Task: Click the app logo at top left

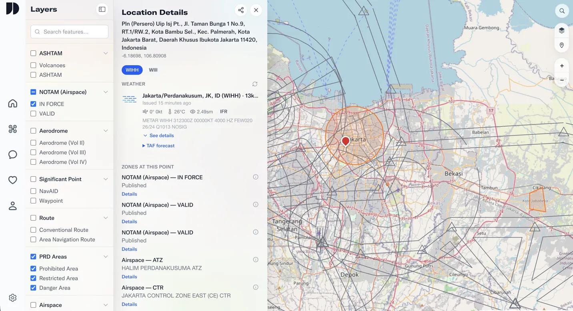Action: (x=12, y=8)
